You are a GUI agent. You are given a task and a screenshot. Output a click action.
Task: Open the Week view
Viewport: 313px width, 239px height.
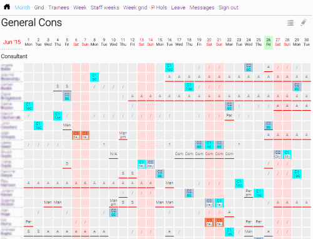click(80, 8)
